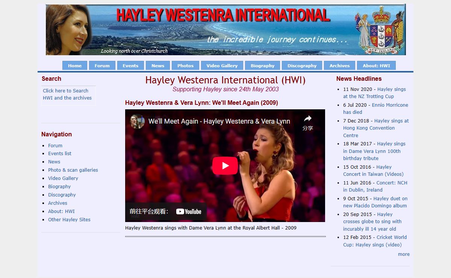451x278 pixels.
Task: Open Hayley crosses globe to sing headline
Action: point(372,222)
